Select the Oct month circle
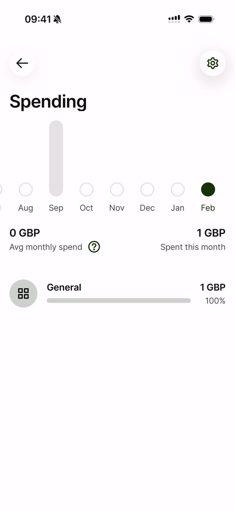Screen dimensions: 235x511 [x=87, y=189]
